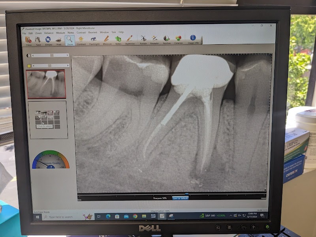Open the Mail app from the taskbar
The image size is (316, 237).
126,216
